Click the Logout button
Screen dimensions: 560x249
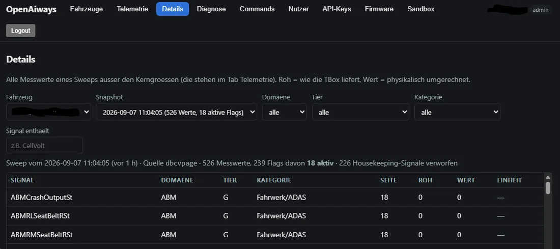[x=21, y=31]
